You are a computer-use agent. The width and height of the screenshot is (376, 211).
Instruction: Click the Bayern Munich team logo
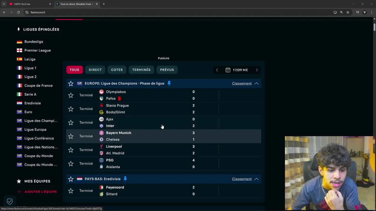coord(101,133)
